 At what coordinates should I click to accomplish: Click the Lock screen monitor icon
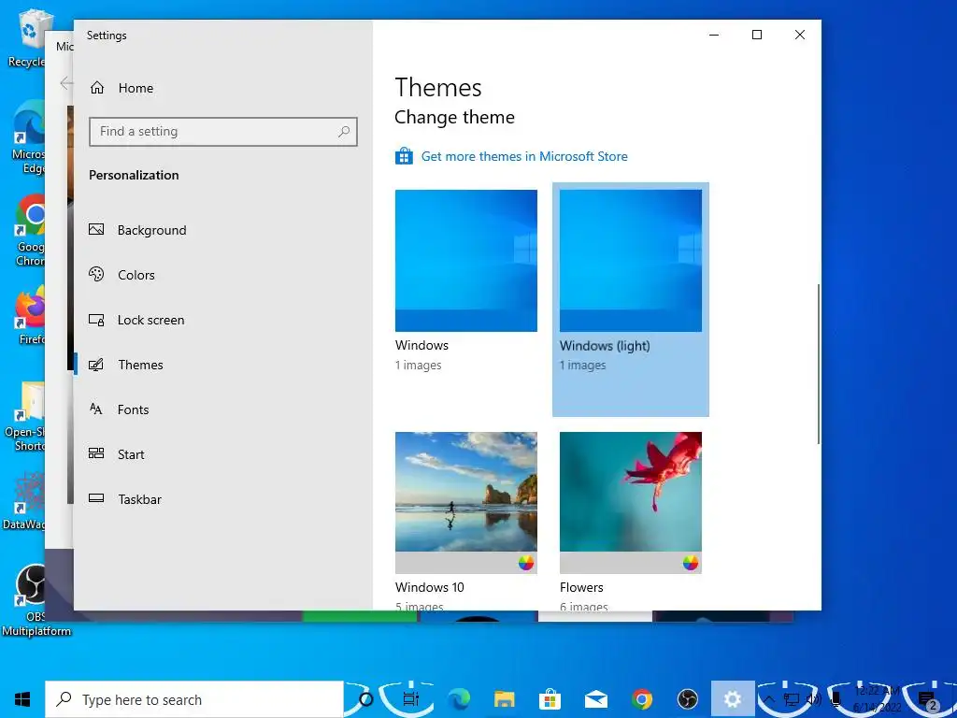click(96, 320)
